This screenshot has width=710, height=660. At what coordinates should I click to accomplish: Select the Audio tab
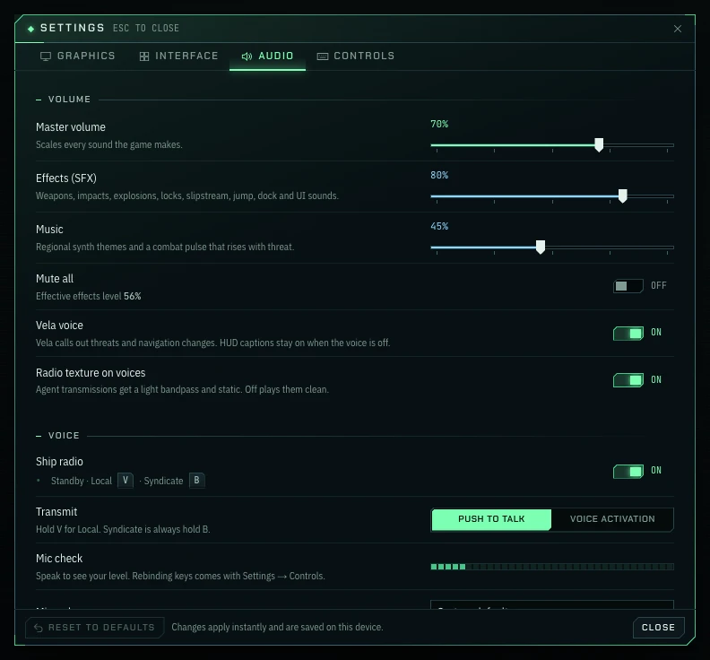[268, 56]
